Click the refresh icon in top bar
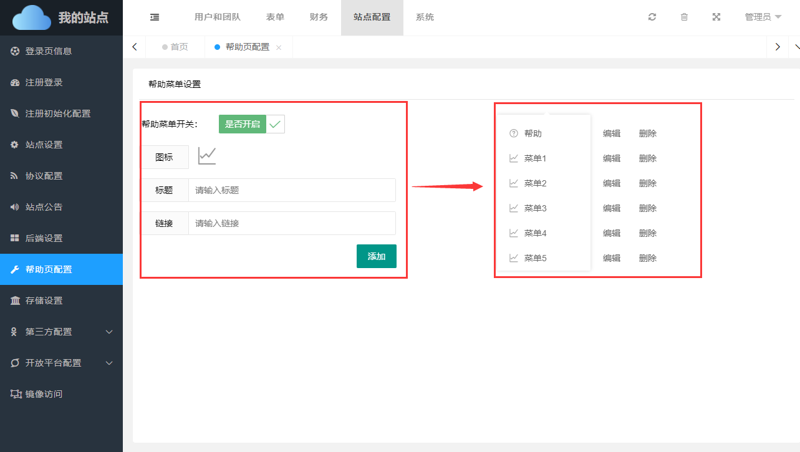Screen dimensions: 800x452 click(x=652, y=17)
